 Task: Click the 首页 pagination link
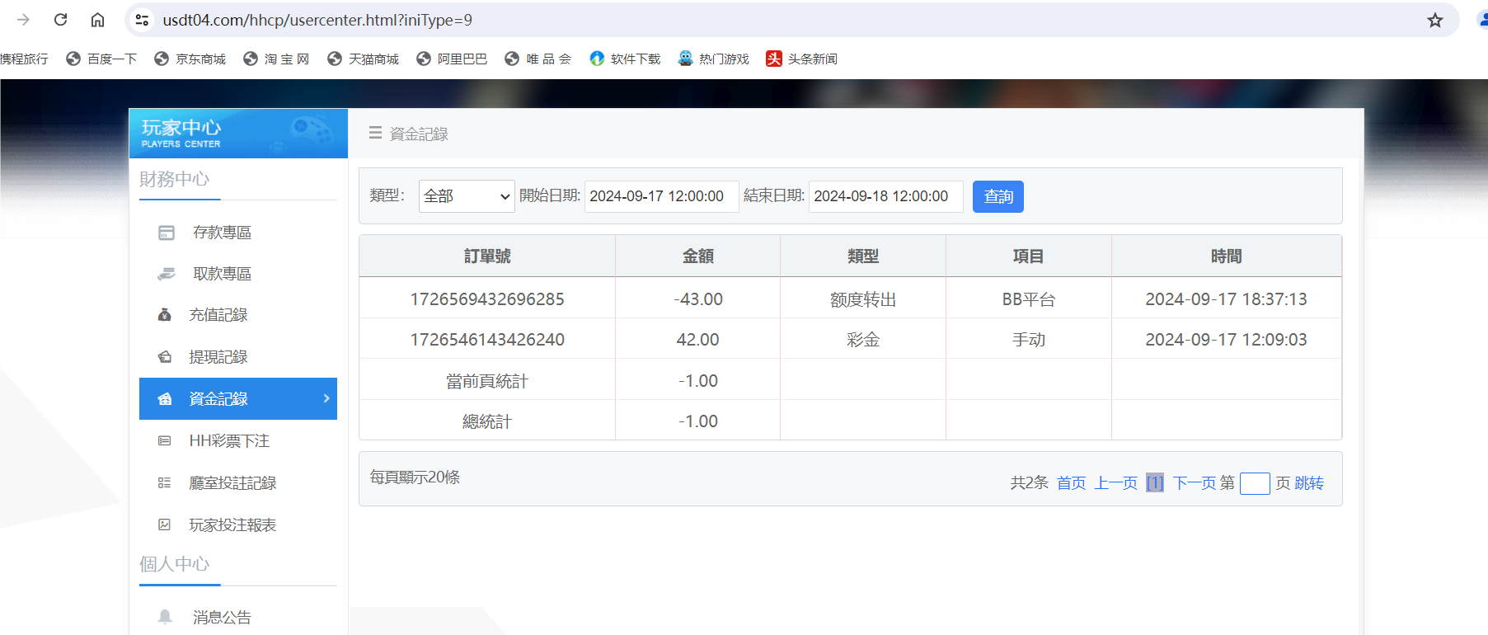(x=1071, y=483)
